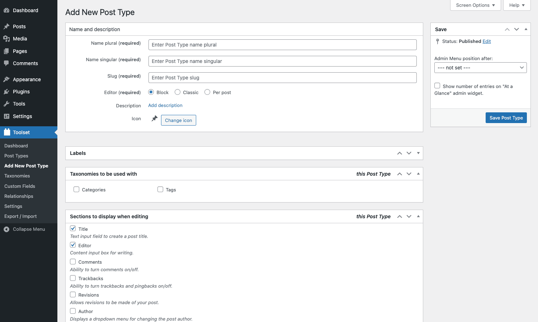Click the Status pin icon in Save box
Viewport: 538px width, 322px height.
[438, 42]
